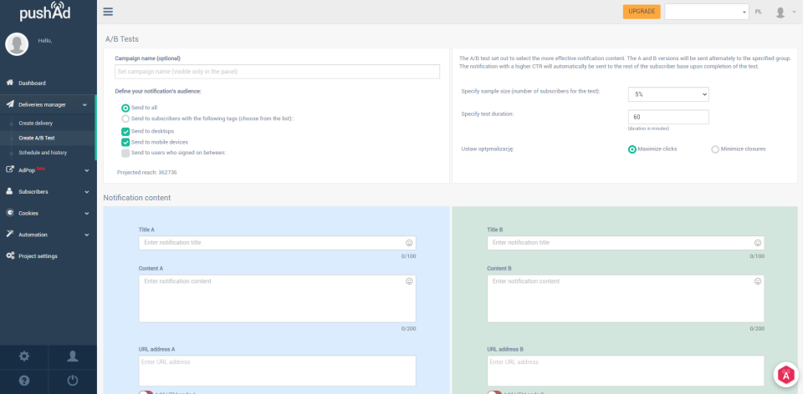Click the top-right account avatar icon
This screenshot has width=803, height=394.
tap(780, 12)
